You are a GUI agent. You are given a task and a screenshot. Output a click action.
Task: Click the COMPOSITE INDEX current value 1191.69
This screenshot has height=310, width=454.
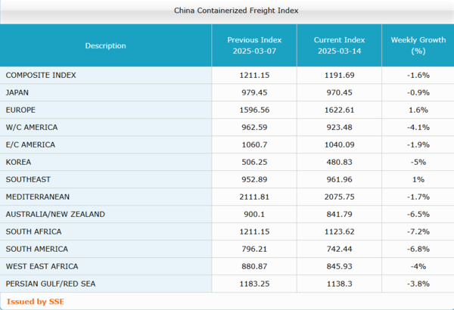340,76
